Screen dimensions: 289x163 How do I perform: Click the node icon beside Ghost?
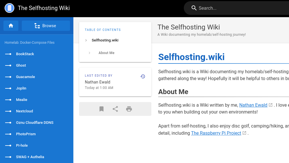(x=8, y=65)
